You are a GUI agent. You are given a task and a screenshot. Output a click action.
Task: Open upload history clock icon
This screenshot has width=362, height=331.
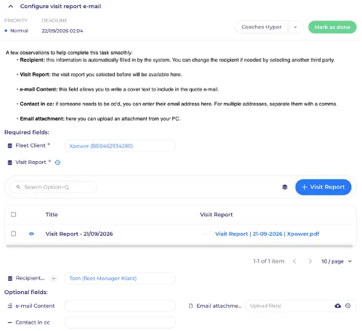pos(347,306)
